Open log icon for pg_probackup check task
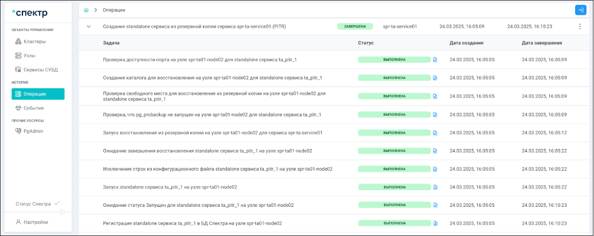This screenshot has height=236, width=594. (x=435, y=115)
